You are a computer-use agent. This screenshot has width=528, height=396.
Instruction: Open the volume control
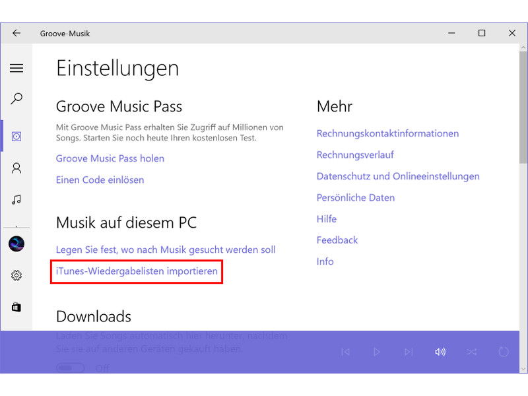(x=440, y=352)
